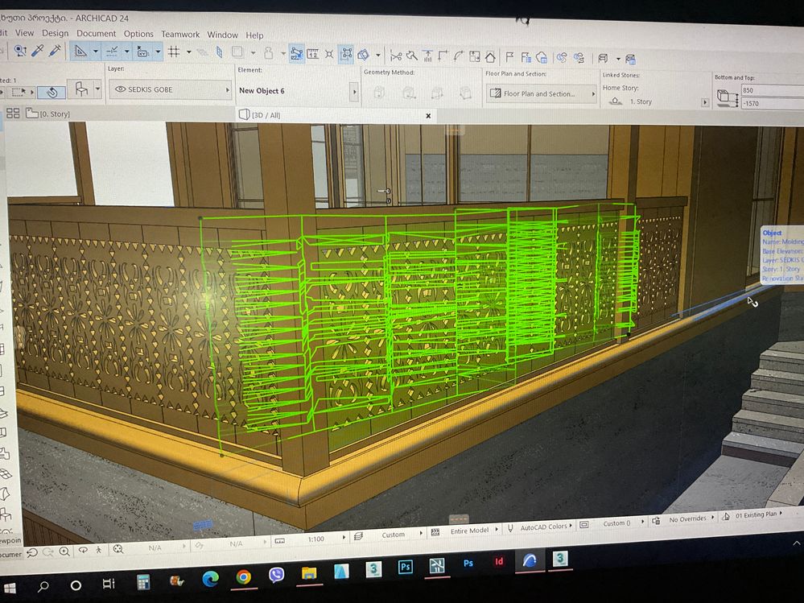The height and width of the screenshot is (603, 804).
Task: Click the Orbit icon in status bar
Action: point(83,551)
